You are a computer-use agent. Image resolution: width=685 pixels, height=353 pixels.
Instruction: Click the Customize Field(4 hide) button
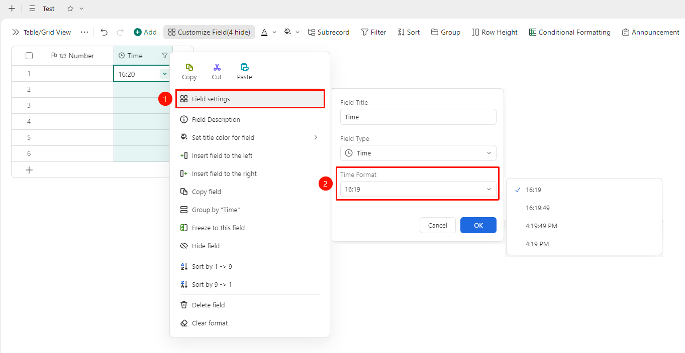tap(209, 32)
